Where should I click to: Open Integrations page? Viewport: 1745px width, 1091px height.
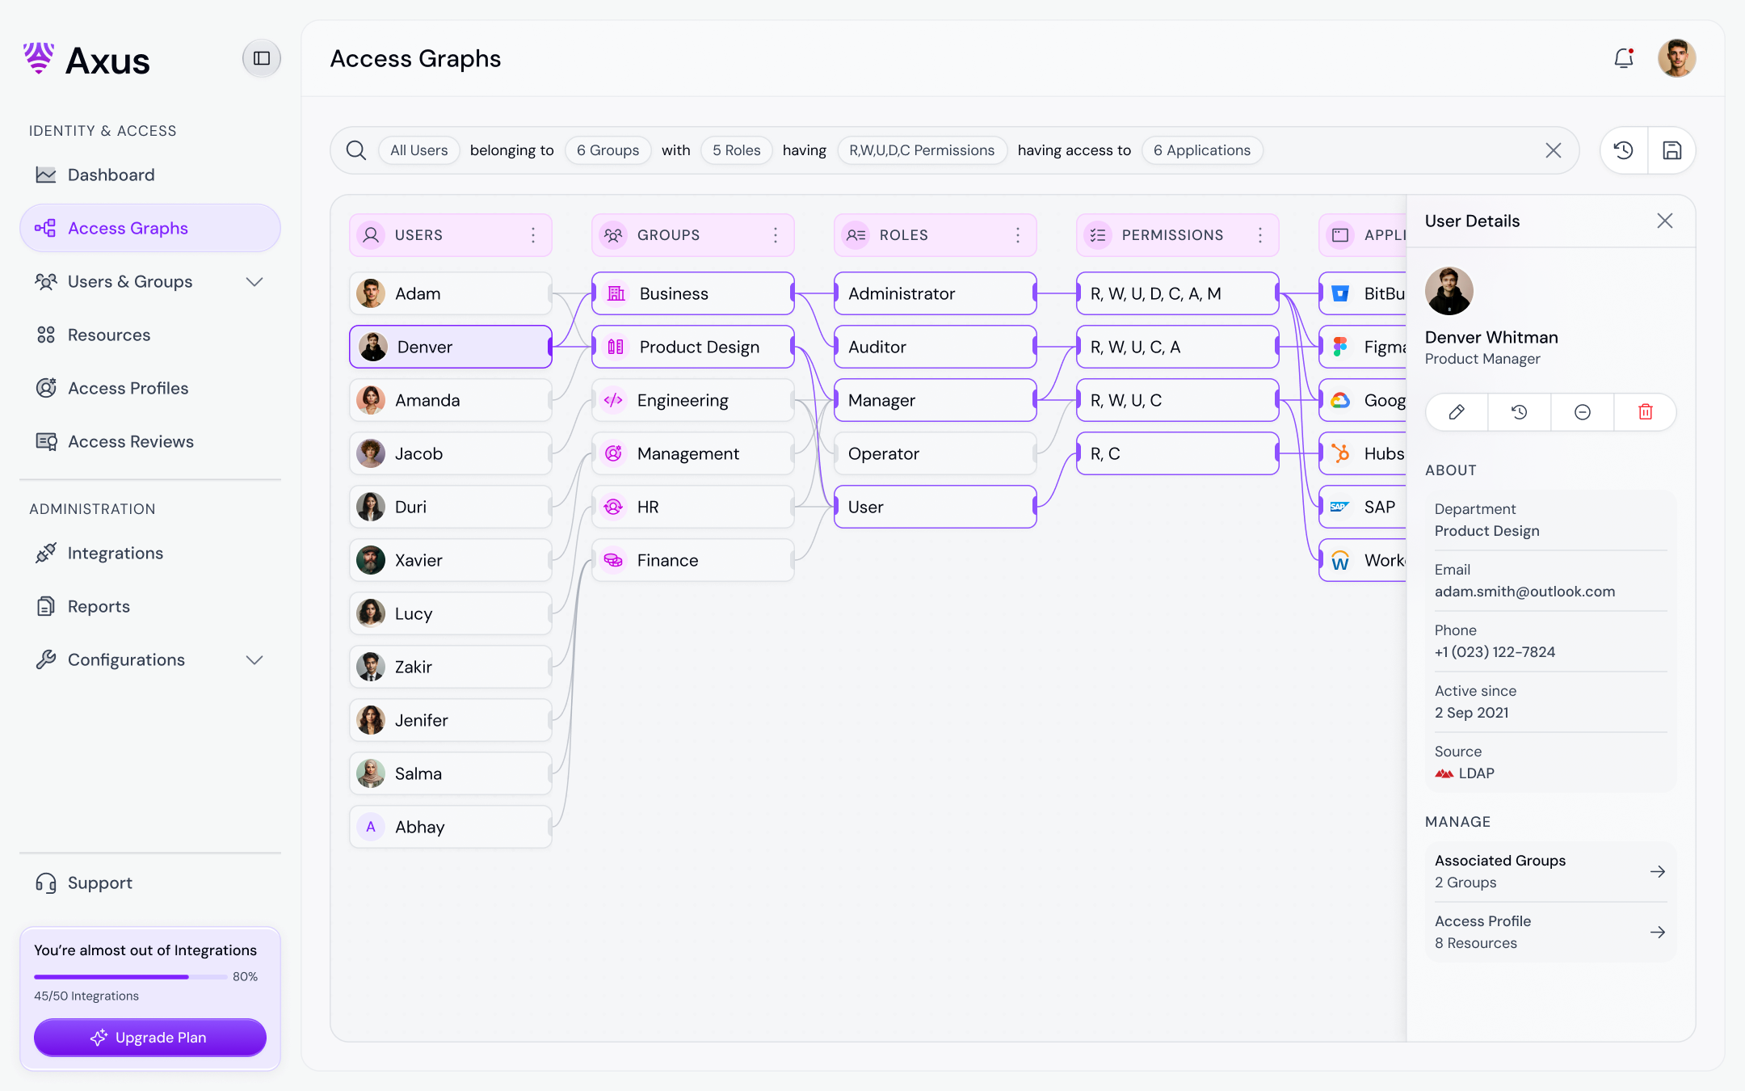(150, 553)
